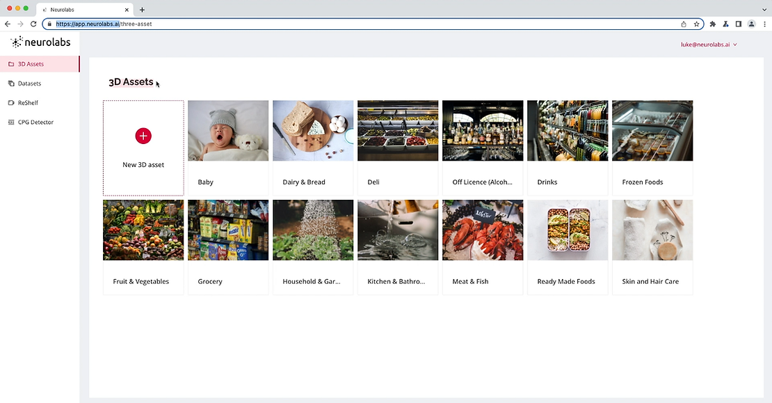Click the Chrome labs flask icon
The height and width of the screenshot is (403, 772).
coord(725,24)
